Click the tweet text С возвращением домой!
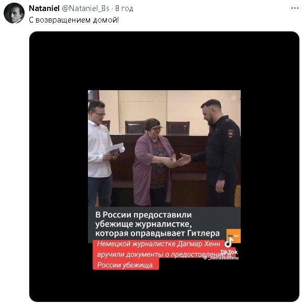The image size is (303, 305). tap(74, 20)
